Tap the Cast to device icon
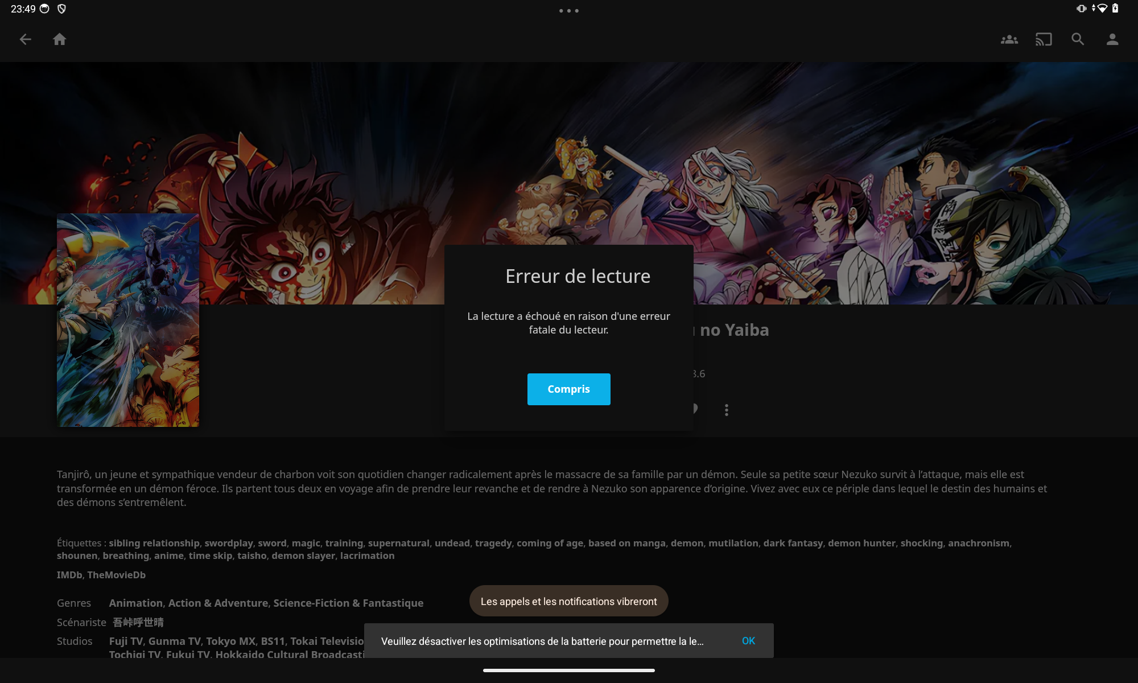This screenshot has height=683, width=1138. point(1044,39)
